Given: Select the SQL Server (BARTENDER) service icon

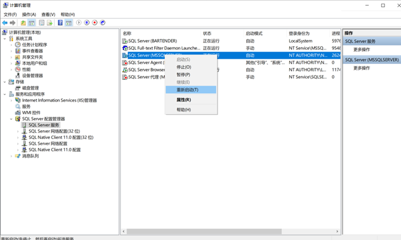Looking at the screenshot, I should click(125, 41).
